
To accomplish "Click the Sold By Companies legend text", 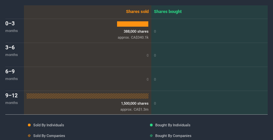I will (x=49, y=136).
